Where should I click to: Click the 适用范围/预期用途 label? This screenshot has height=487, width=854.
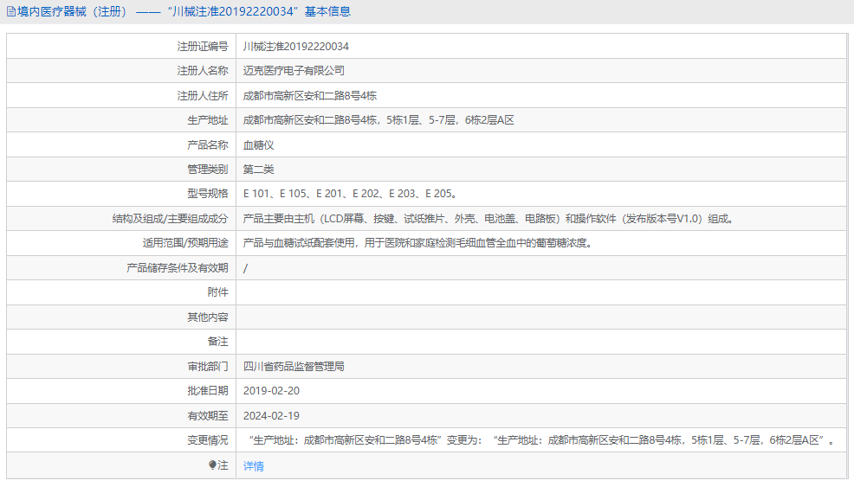click(x=185, y=243)
